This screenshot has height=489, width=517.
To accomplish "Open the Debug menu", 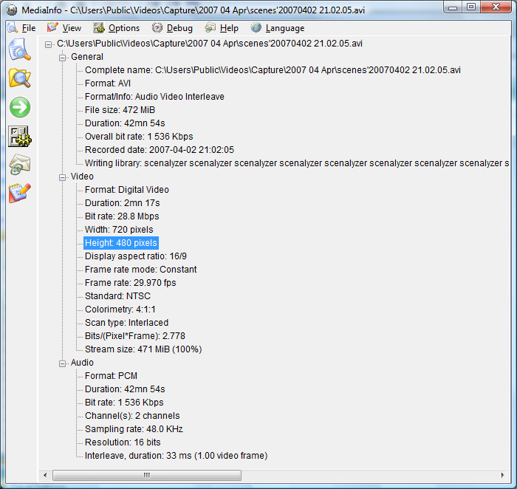I will point(179,28).
